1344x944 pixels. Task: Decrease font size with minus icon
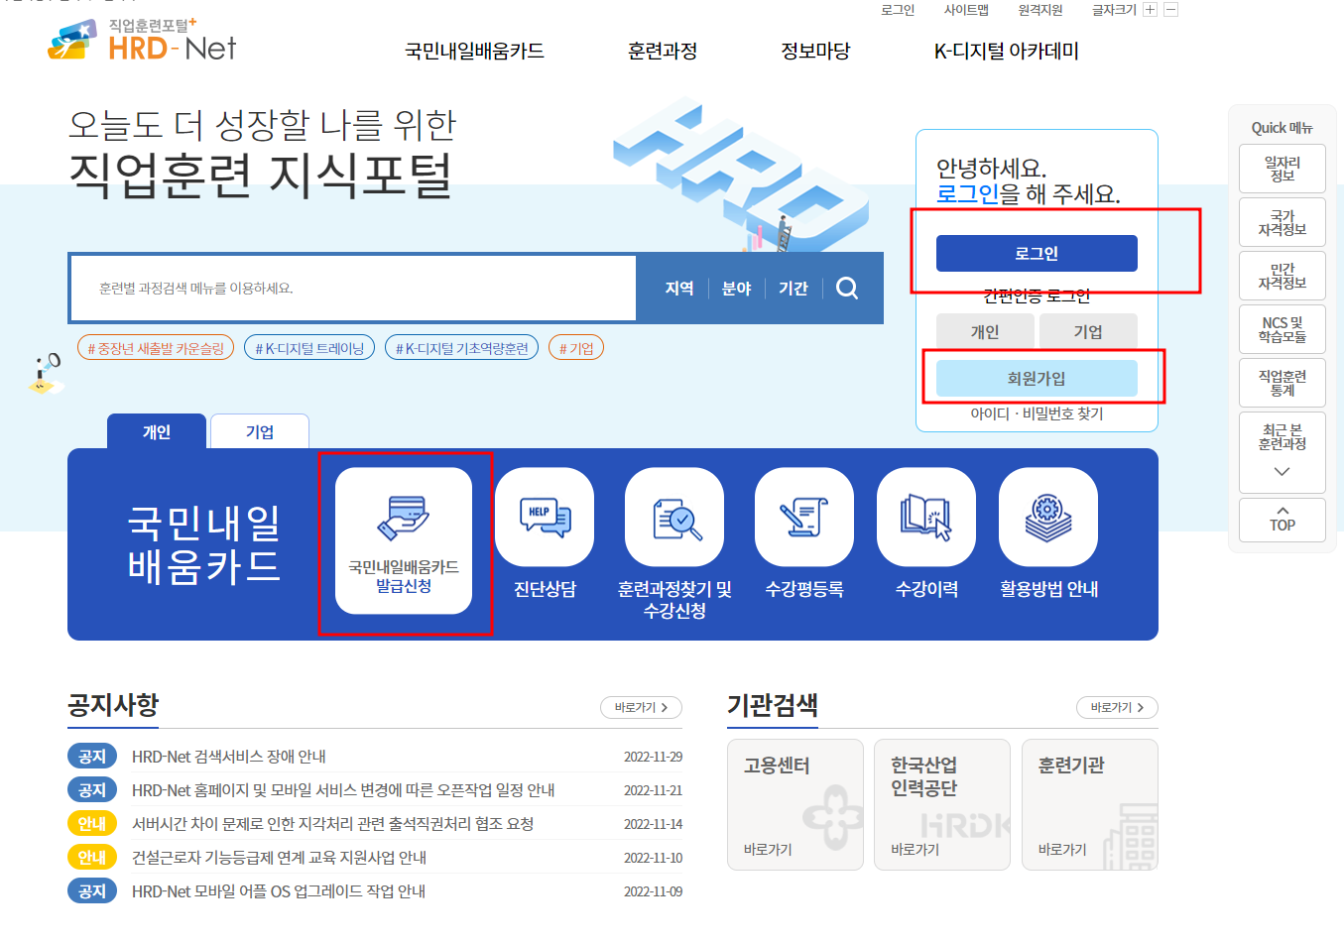[1170, 10]
